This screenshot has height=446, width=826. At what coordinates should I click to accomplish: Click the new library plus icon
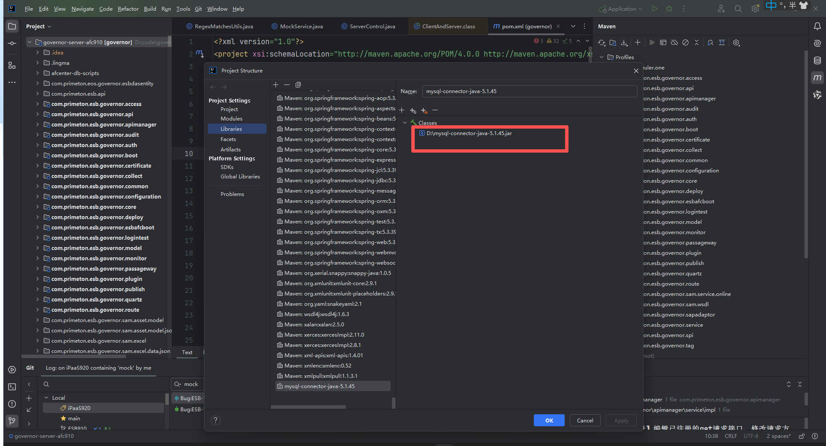[x=276, y=85]
